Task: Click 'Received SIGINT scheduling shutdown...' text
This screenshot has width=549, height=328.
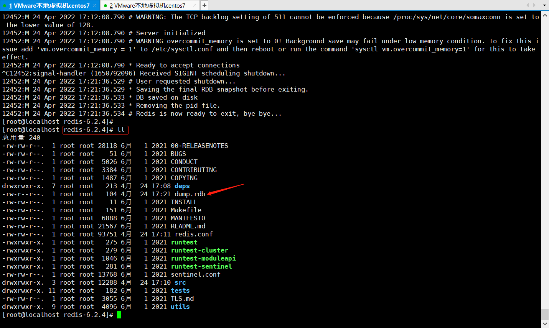Action: click(x=213, y=73)
